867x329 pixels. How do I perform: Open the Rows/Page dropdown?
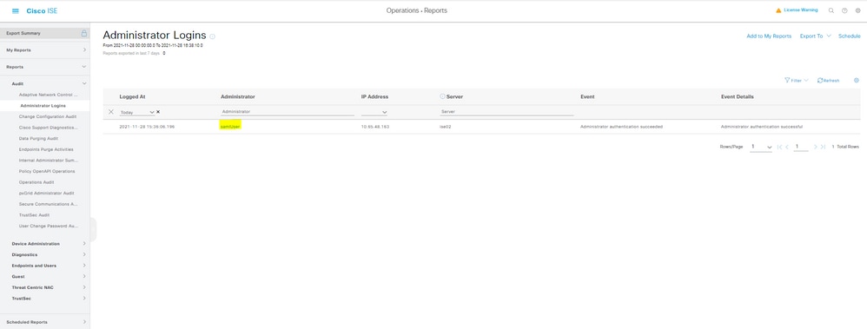click(x=761, y=147)
